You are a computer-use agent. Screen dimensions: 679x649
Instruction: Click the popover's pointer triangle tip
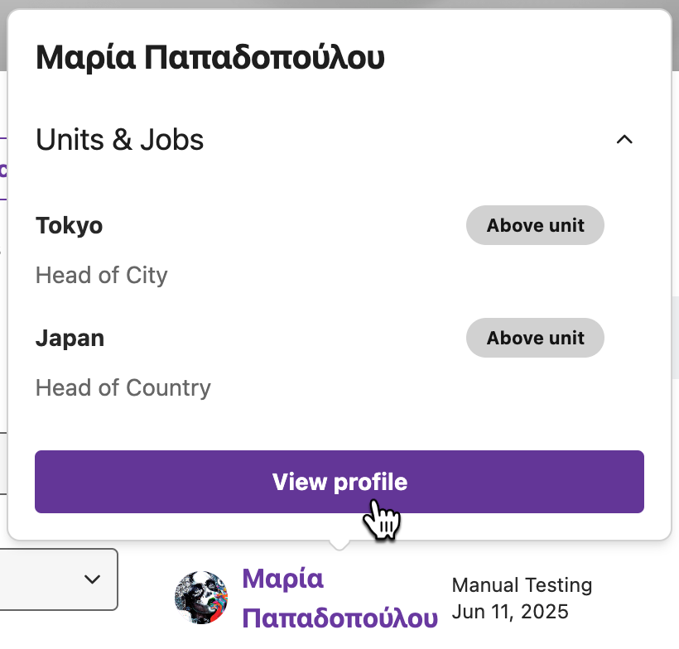[x=339, y=546]
